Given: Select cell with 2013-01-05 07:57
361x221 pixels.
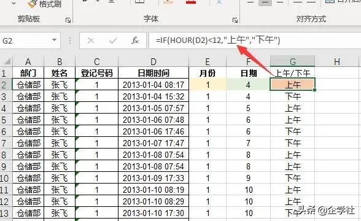Looking at the screenshot, I should coord(153,108).
